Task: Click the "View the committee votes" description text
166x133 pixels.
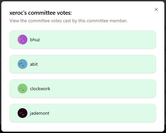Action: coord(68,21)
